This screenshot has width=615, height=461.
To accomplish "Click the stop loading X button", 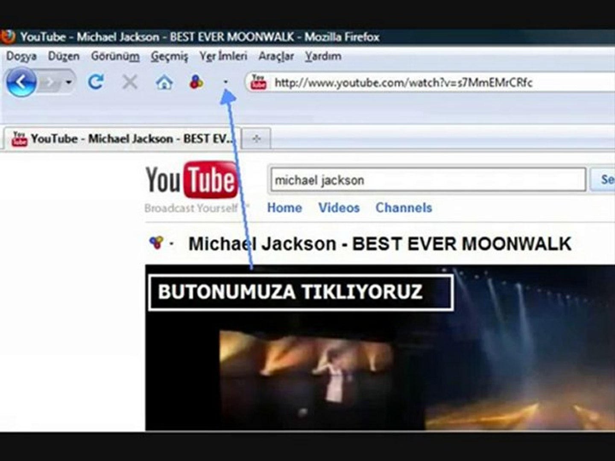I will (130, 82).
